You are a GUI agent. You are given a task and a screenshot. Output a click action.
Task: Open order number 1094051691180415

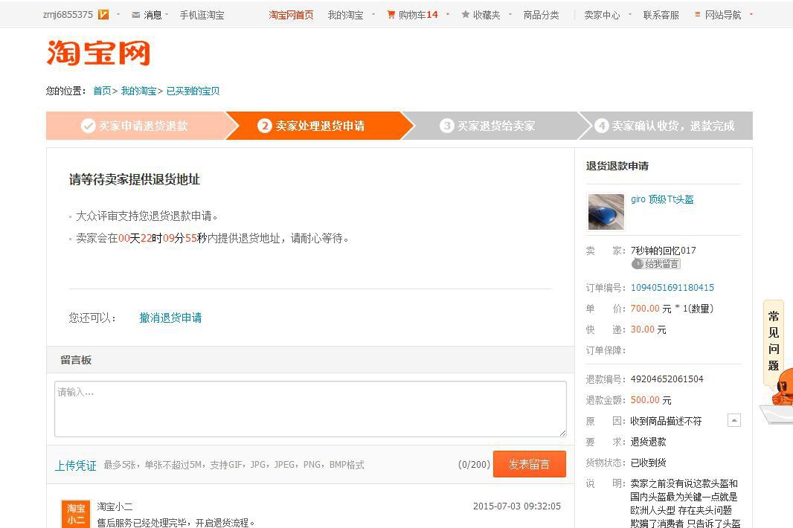click(672, 288)
